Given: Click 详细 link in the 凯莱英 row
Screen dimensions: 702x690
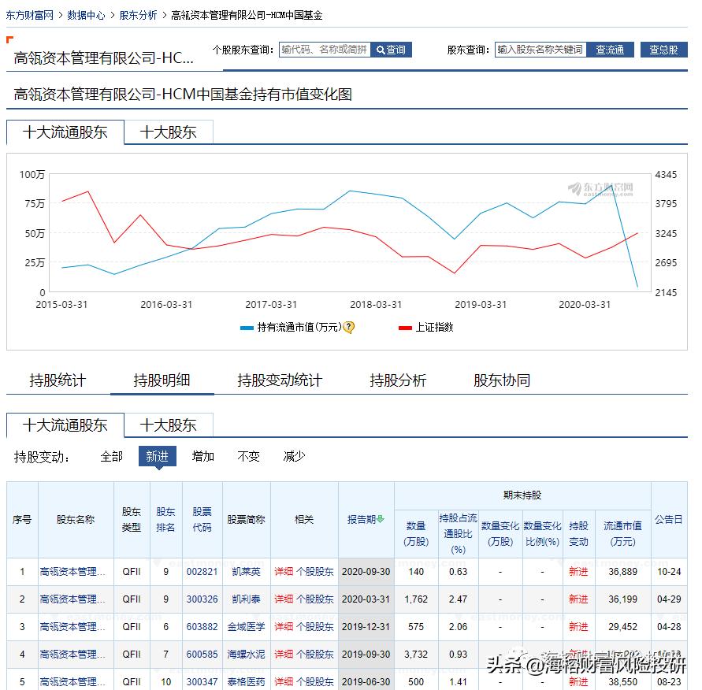Looking at the screenshot, I should click(x=286, y=572).
